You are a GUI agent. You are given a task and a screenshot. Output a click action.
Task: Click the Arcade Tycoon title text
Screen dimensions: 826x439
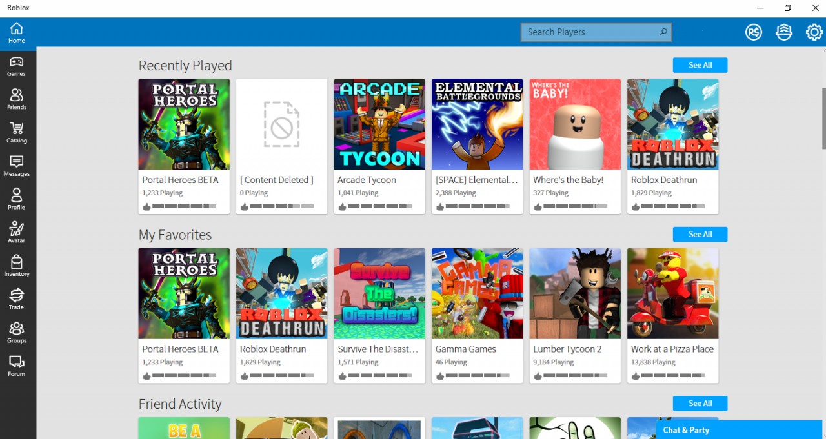click(x=367, y=180)
